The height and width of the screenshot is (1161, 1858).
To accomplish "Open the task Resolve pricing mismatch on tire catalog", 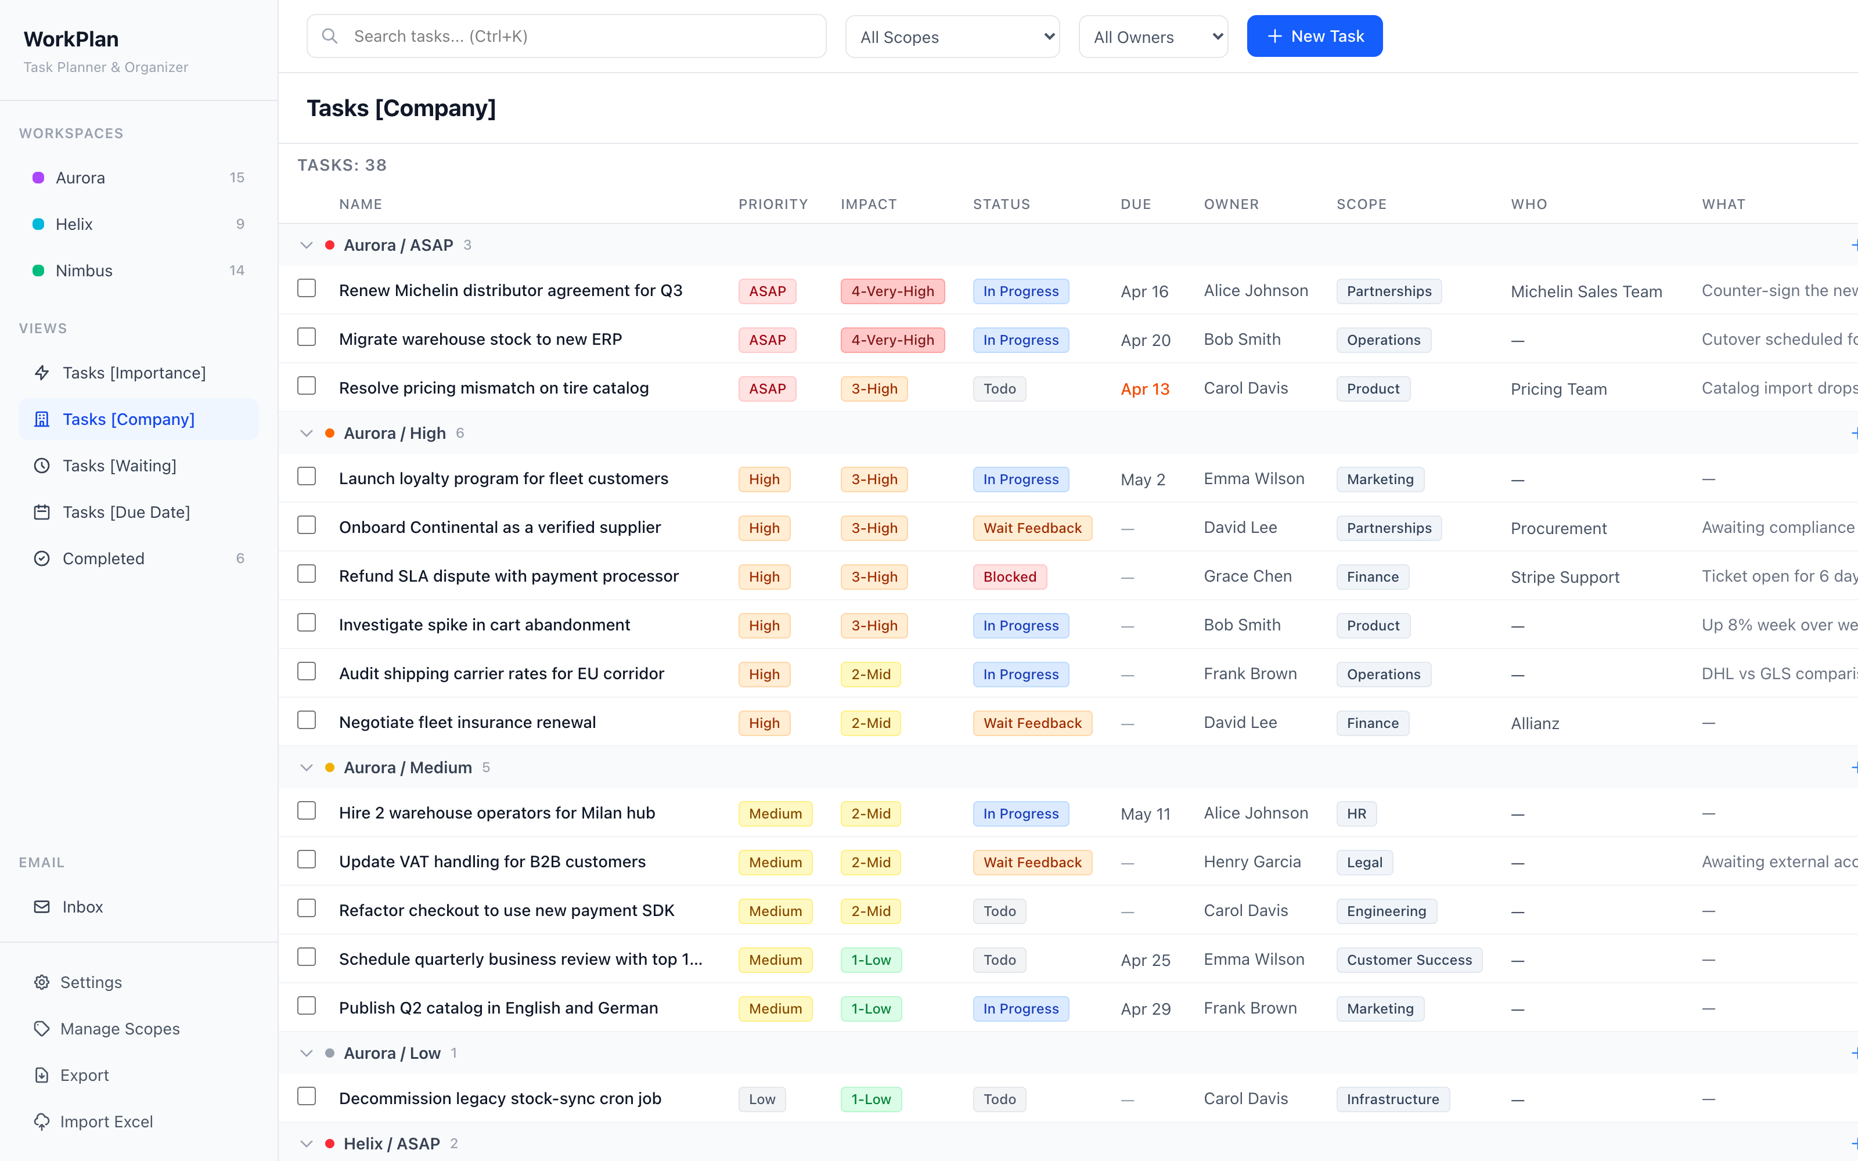I will [494, 388].
